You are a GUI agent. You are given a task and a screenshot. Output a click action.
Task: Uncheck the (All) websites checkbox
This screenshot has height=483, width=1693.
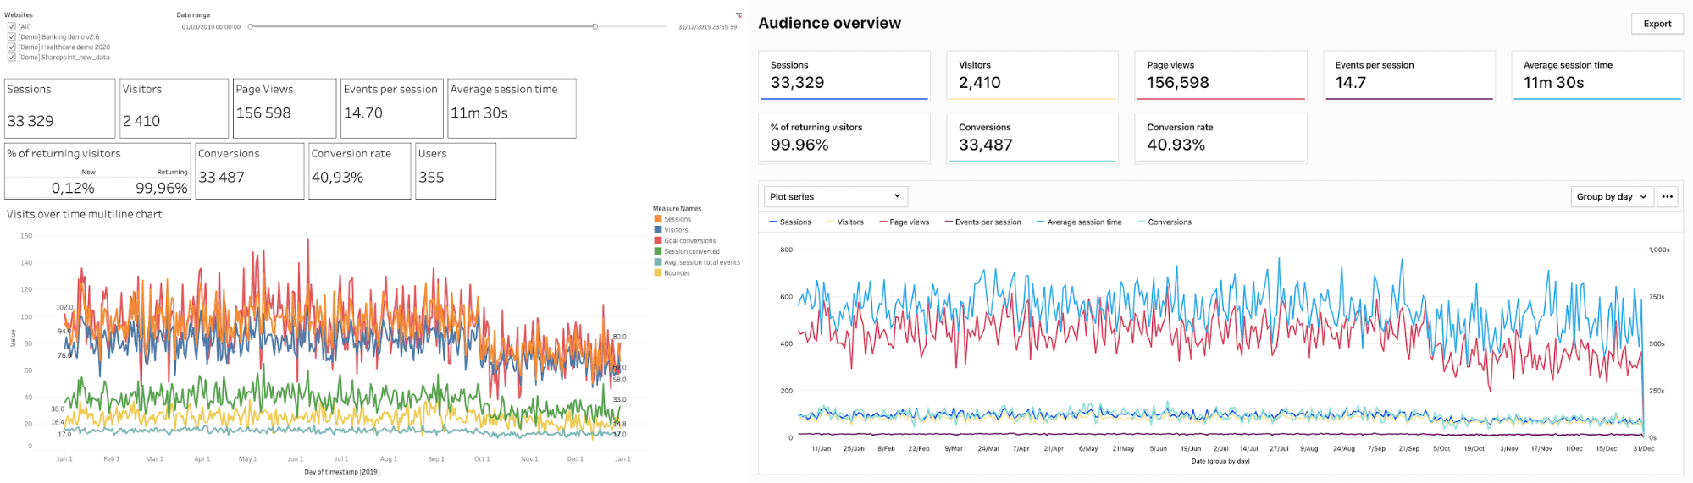coord(11,26)
